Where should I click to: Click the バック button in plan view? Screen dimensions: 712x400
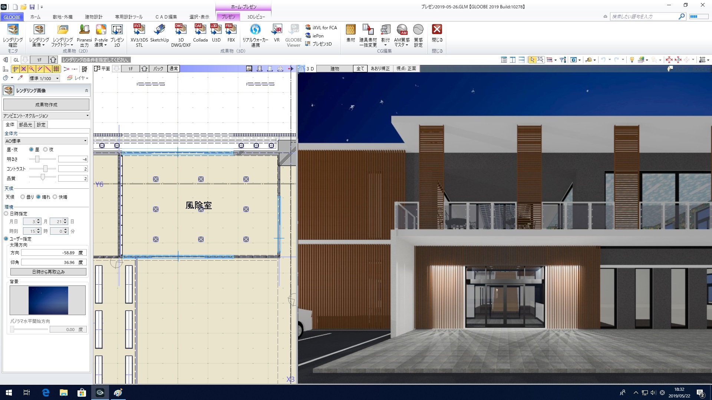pos(158,69)
